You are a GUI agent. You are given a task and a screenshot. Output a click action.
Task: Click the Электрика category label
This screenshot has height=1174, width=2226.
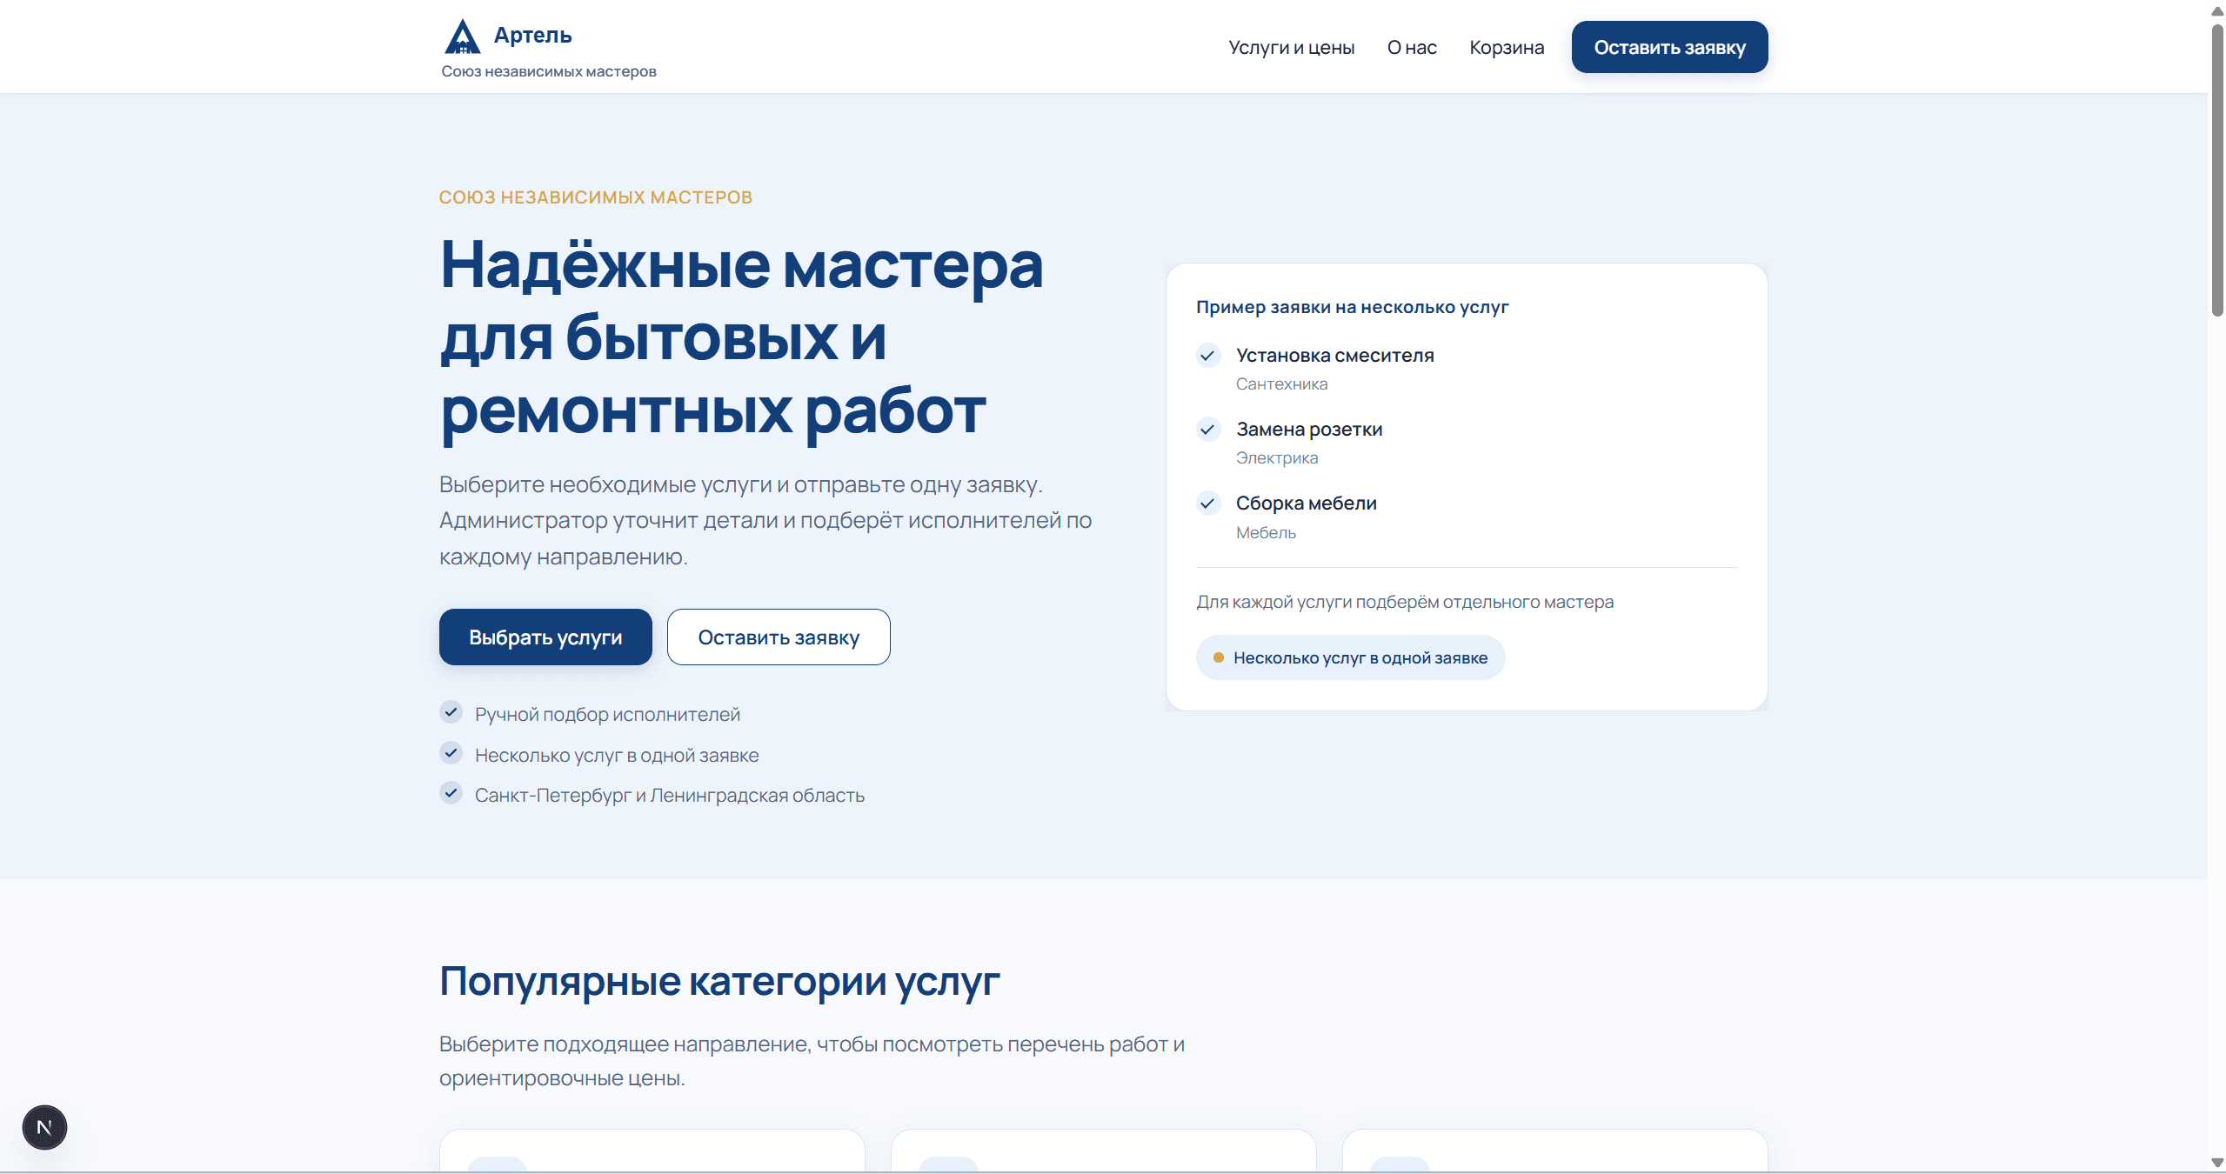1277,458
